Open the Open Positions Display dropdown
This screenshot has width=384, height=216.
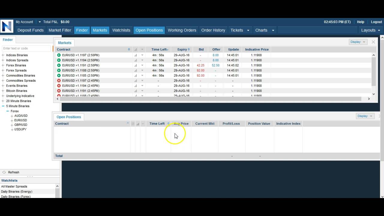[x=365, y=116]
